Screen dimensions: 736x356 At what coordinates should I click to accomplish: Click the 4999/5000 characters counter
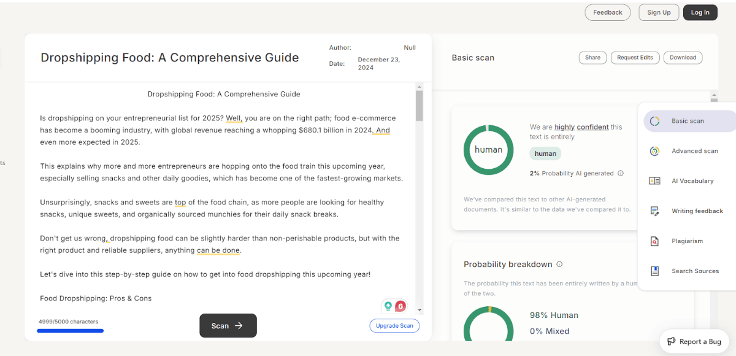(68, 322)
